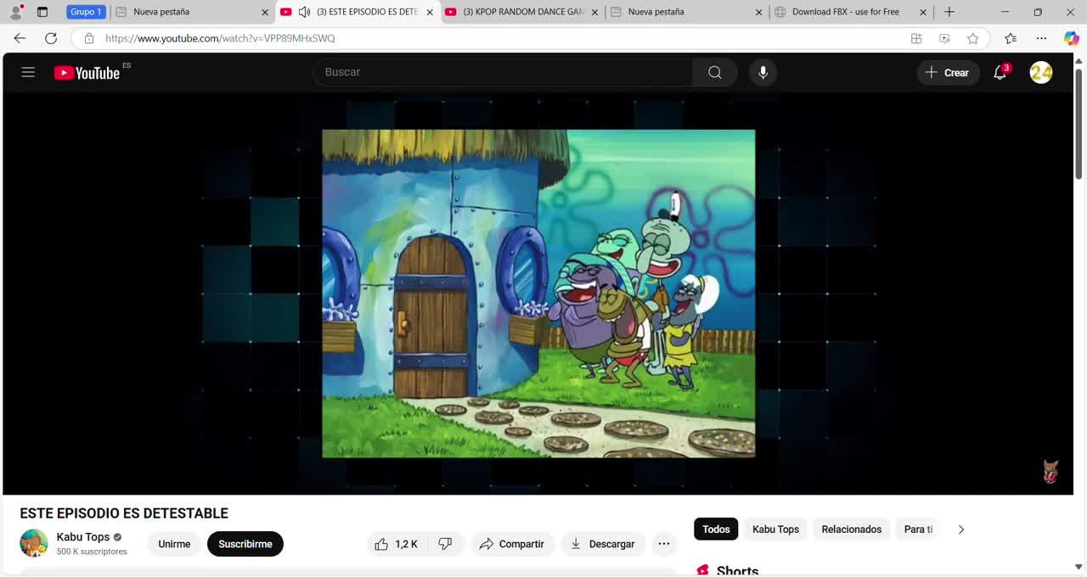
Task: Click the magnifier search button
Action: click(714, 72)
